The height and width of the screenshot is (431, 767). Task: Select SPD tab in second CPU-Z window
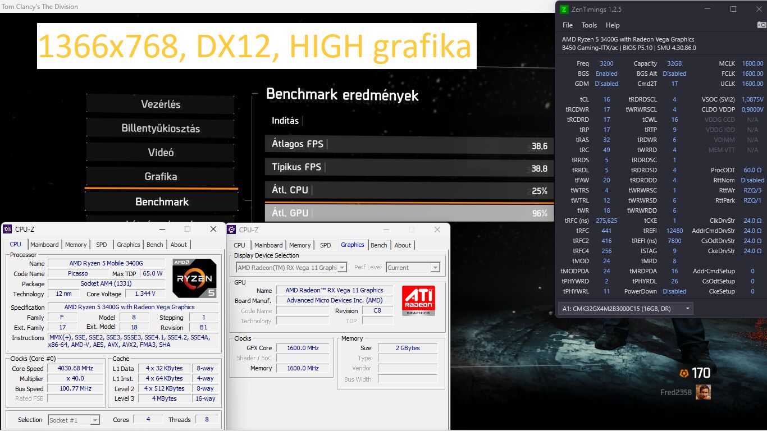click(326, 245)
